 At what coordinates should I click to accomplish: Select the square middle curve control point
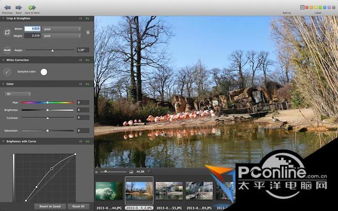click(52, 168)
